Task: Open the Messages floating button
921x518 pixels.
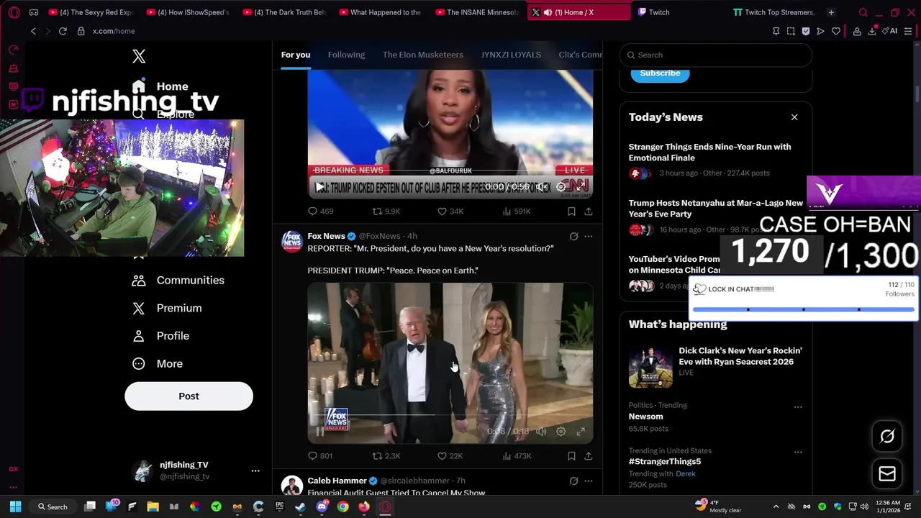Action: (x=886, y=474)
